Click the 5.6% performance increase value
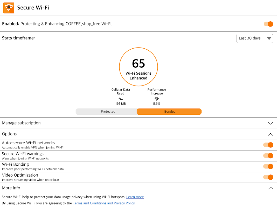Image resolution: width=277 pixels, height=208 pixels. tap(157, 104)
